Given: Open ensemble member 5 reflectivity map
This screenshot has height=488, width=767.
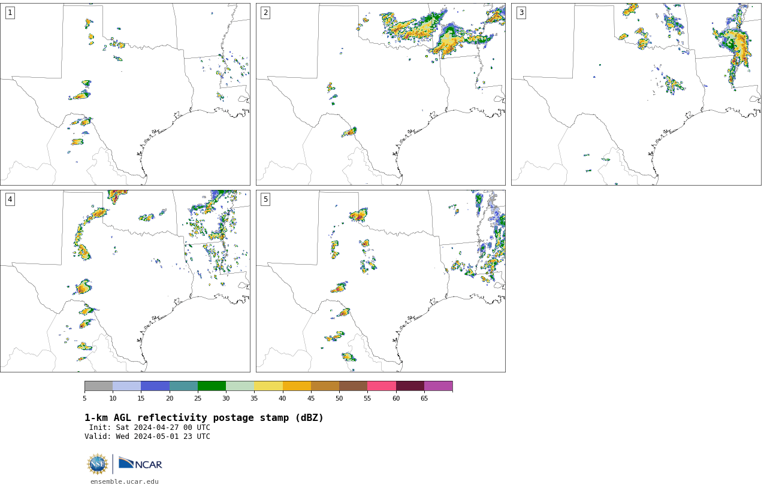Looking at the screenshot, I should click(381, 281).
